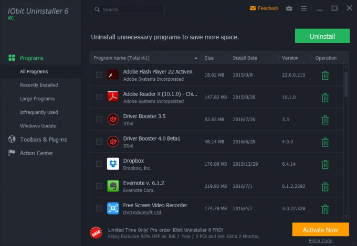Select All Programs in sidebar
This screenshot has width=357, height=246.
(34, 71)
